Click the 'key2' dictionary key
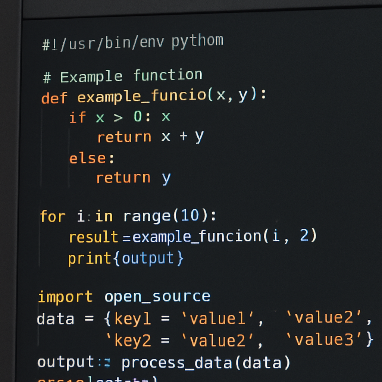382x382 pixels. click(129, 340)
